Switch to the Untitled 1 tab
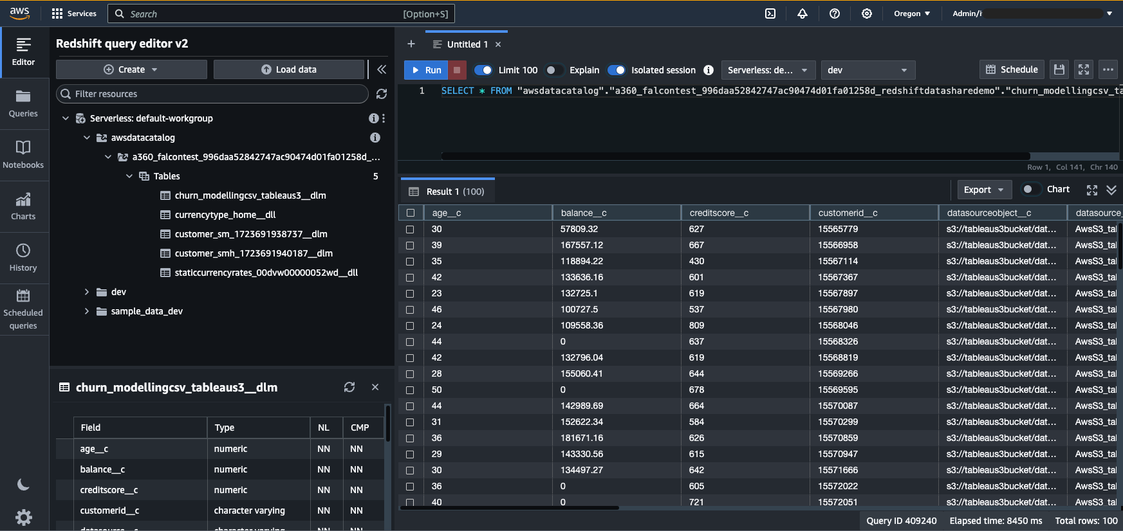This screenshot has width=1123, height=531. coord(467,44)
